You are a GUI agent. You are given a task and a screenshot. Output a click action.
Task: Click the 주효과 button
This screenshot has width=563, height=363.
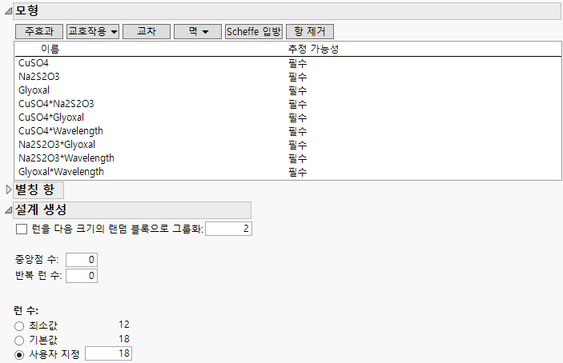point(39,31)
